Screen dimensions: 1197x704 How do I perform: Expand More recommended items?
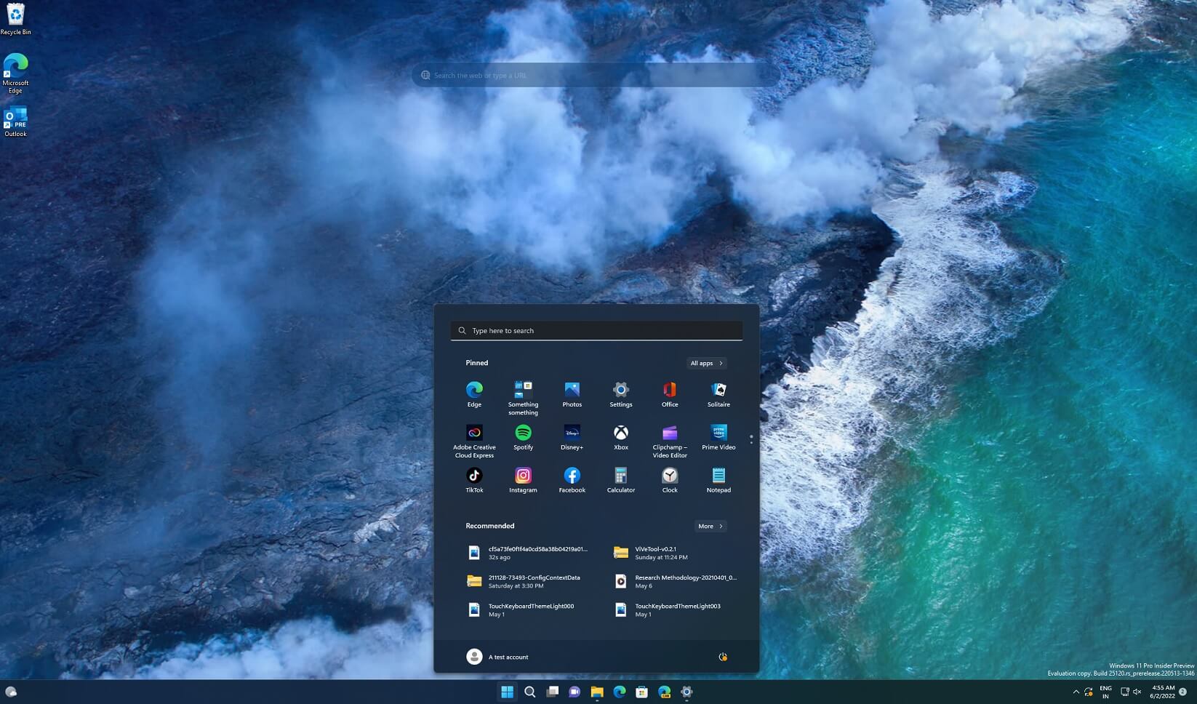pyautogui.click(x=710, y=526)
